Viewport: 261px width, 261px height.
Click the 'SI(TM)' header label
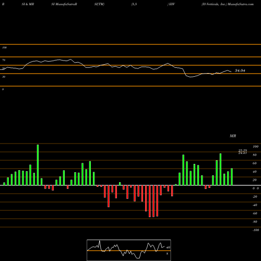[x=99, y=4]
